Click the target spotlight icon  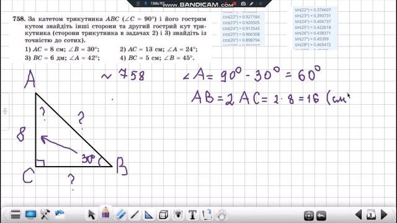tap(309, 216)
